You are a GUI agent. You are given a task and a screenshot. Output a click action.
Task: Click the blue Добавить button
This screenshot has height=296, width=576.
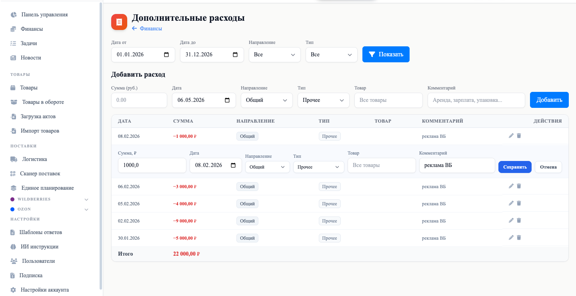click(x=549, y=100)
